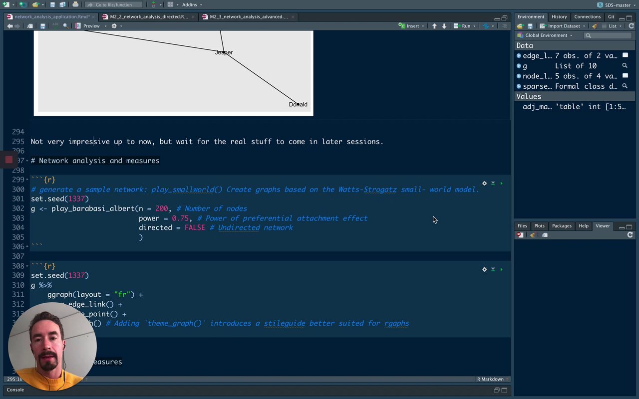Switch to the Files tab

[x=522, y=226]
